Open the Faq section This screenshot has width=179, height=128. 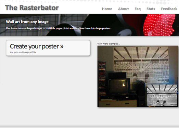click(138, 9)
